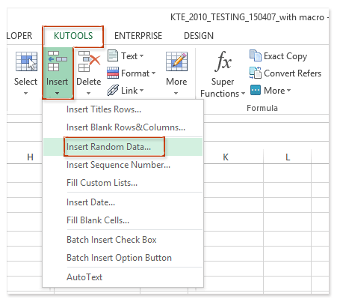The width and height of the screenshot is (337, 302).
Task: Choose Insert Titles Rows menu item
Action: (123, 109)
